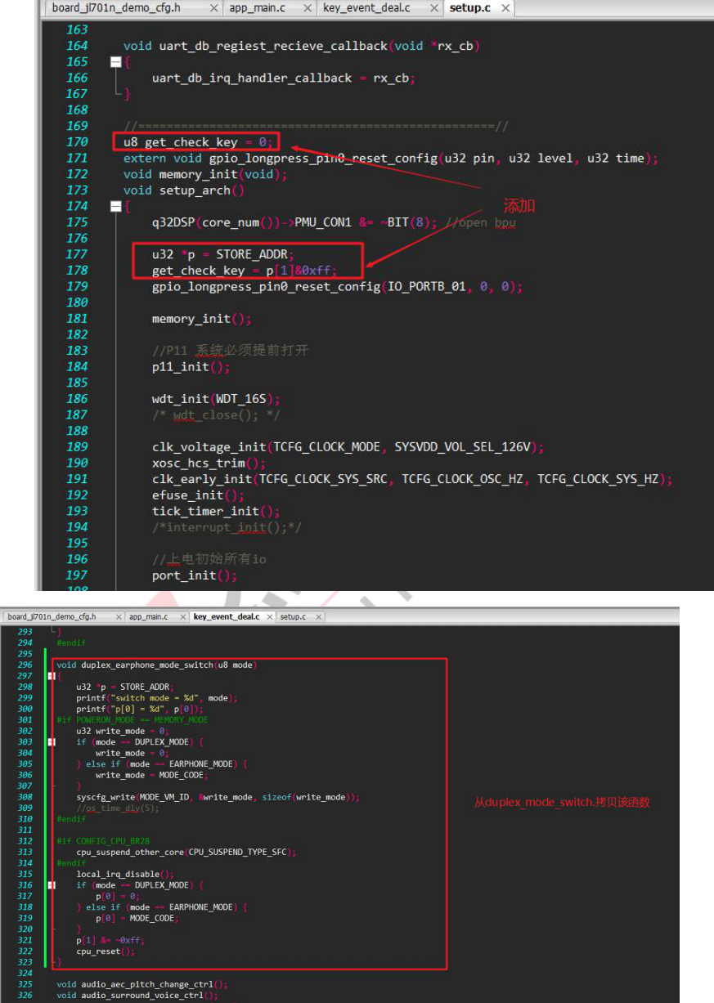Screen dimensions: 714x1003
Task: Open app_main.c tab in lower editor
Action: tap(148, 616)
